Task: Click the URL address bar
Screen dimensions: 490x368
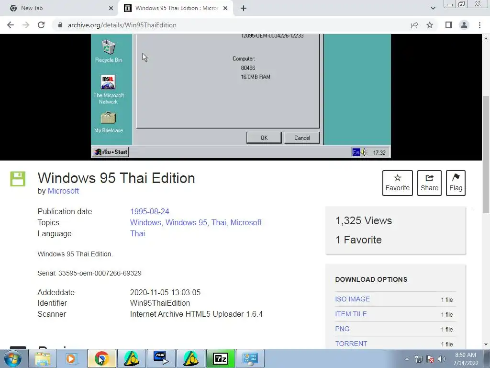Action: tap(231, 25)
